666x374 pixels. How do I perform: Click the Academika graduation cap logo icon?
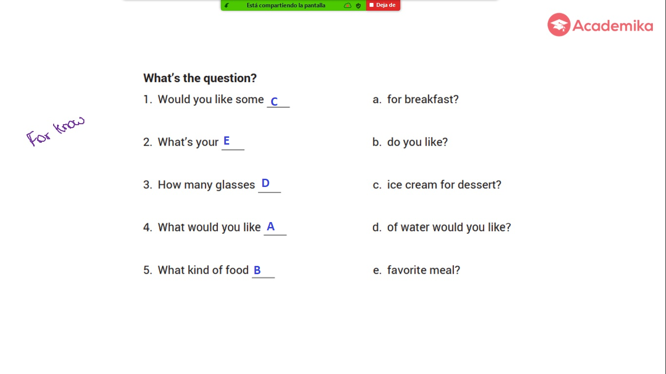559,25
